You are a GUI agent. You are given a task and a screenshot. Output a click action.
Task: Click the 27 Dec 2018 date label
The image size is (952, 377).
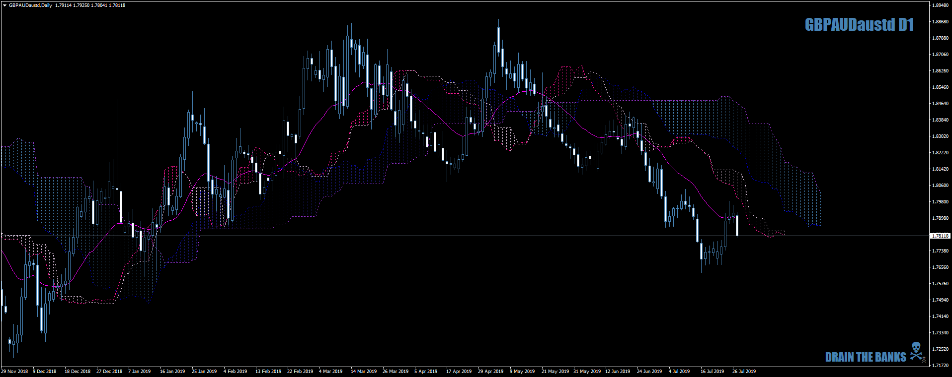coord(109,372)
